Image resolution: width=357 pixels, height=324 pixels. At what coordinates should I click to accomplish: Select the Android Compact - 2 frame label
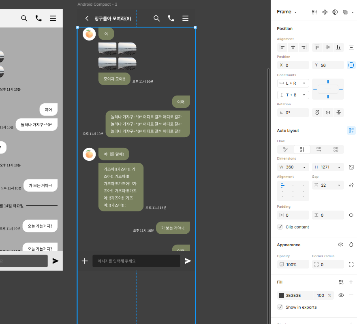point(97,4)
